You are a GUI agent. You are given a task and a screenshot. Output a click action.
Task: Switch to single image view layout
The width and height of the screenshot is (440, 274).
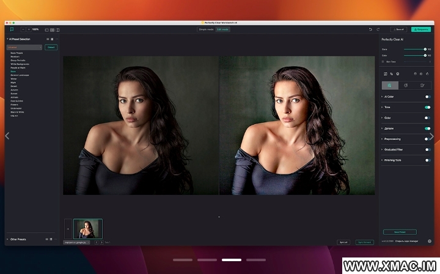coord(47,30)
